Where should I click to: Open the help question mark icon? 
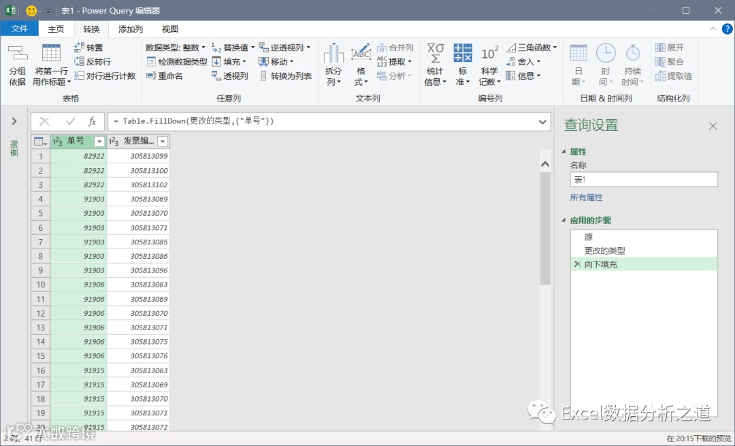(x=727, y=29)
